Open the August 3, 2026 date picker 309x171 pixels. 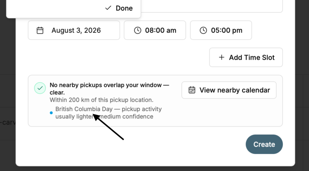tap(74, 30)
